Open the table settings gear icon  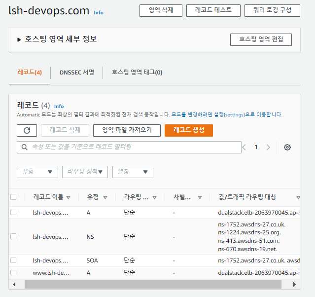point(287,147)
